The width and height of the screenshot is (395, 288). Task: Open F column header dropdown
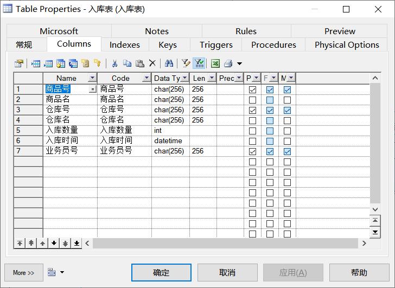point(274,78)
